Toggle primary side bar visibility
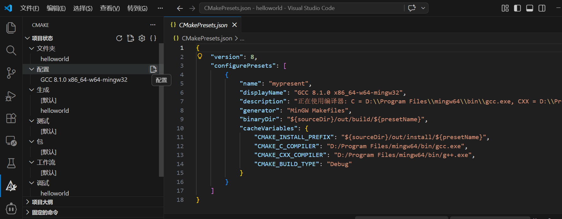This screenshot has height=219, width=562. 517,8
